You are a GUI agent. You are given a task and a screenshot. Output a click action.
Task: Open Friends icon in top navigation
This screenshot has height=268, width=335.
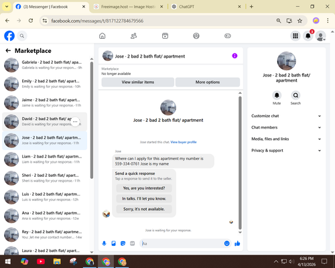[x=133, y=36]
